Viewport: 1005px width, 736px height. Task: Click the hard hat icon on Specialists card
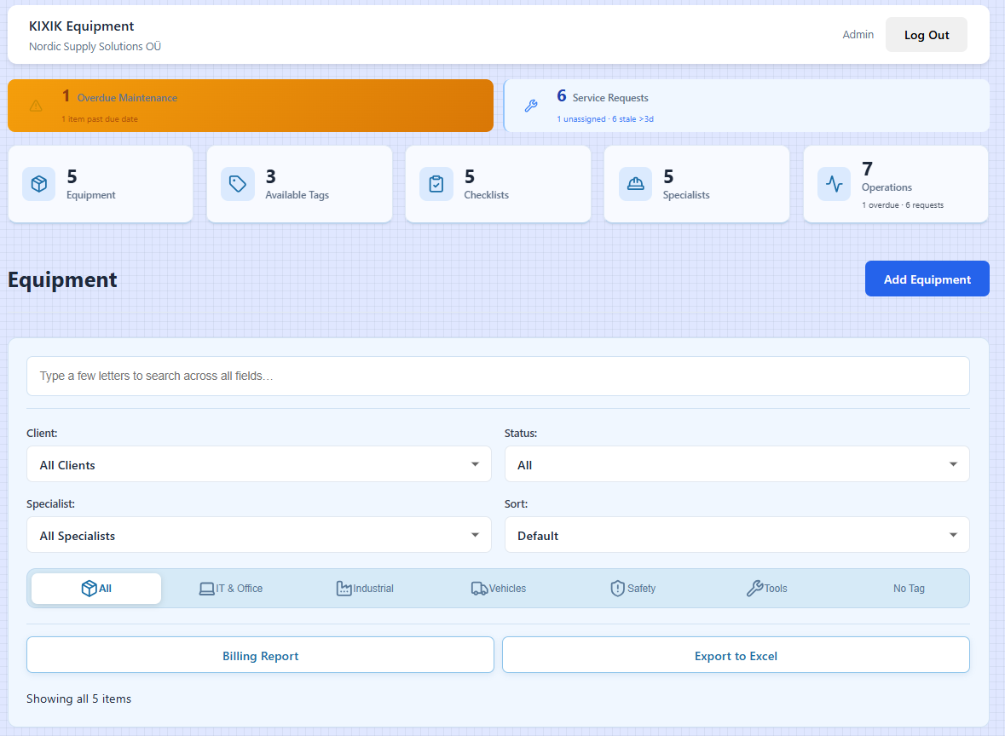[x=635, y=184]
